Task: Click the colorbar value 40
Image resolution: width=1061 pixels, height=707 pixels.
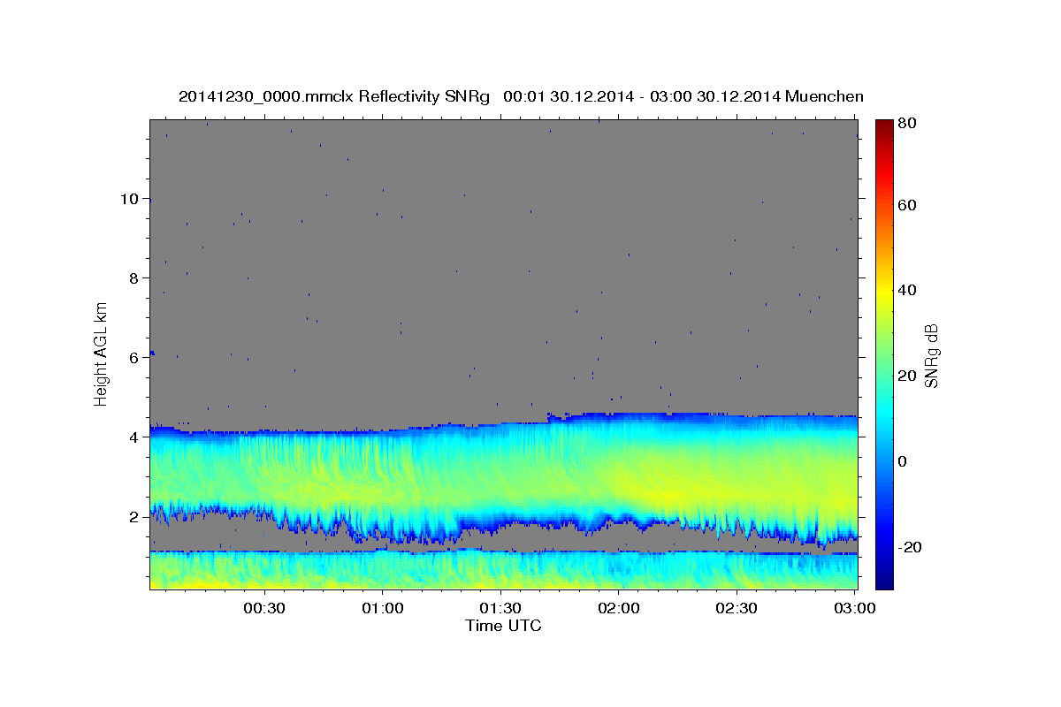Action: click(908, 290)
